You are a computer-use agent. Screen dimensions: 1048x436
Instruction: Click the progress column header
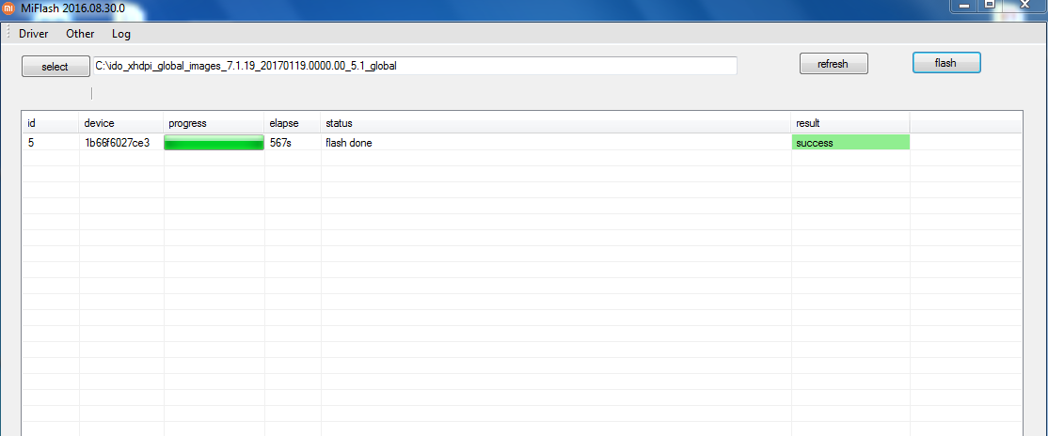coord(214,123)
